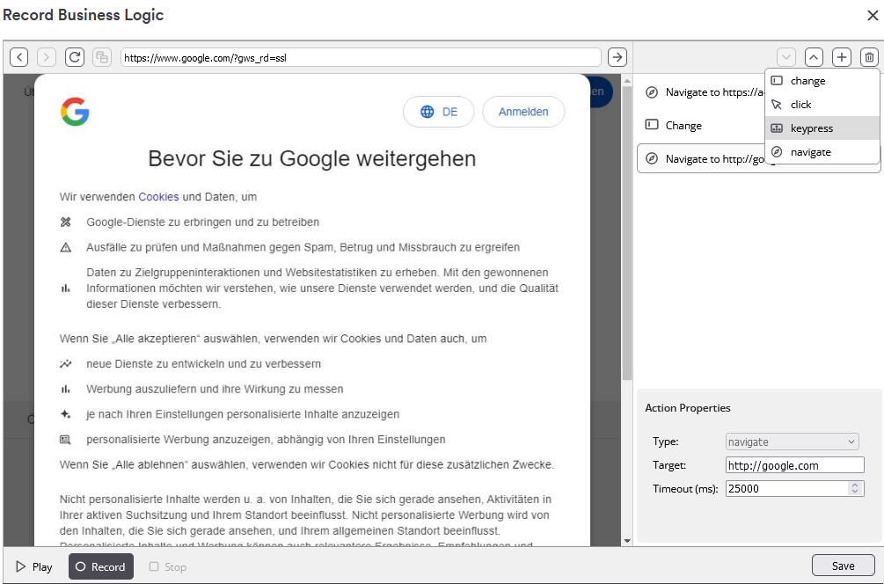Click the 'Google-Dienste zu erbringen und zu betreiben' line
The height and width of the screenshot is (584, 884).
(x=202, y=223)
